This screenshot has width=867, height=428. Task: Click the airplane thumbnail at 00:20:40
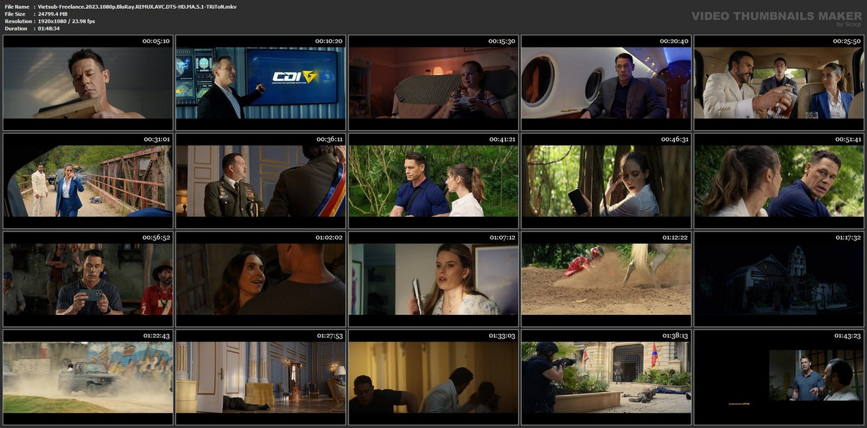(606, 83)
